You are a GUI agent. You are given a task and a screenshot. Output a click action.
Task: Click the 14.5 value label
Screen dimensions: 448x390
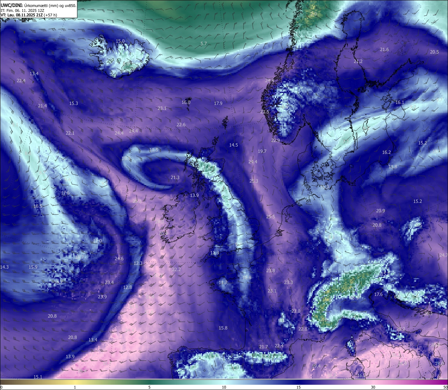[x=233, y=145]
